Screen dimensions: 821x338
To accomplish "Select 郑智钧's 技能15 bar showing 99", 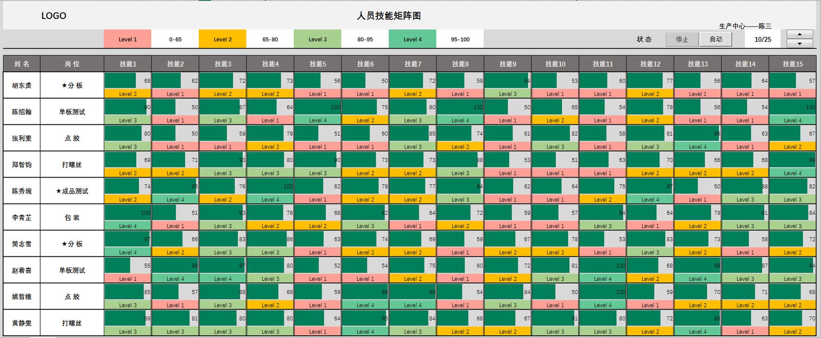I will click(793, 160).
